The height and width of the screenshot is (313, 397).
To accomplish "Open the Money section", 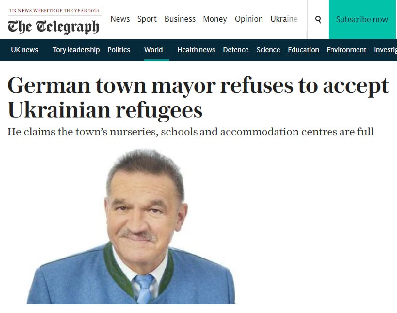I will (215, 19).
